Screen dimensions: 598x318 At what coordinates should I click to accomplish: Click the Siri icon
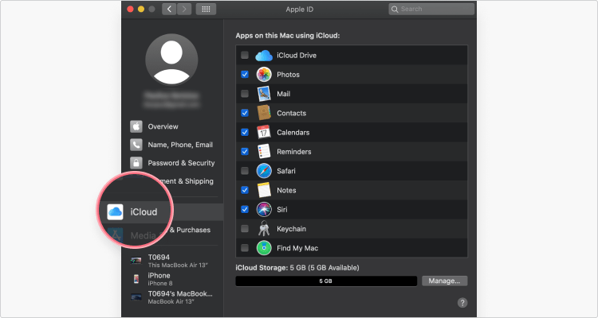[264, 210]
